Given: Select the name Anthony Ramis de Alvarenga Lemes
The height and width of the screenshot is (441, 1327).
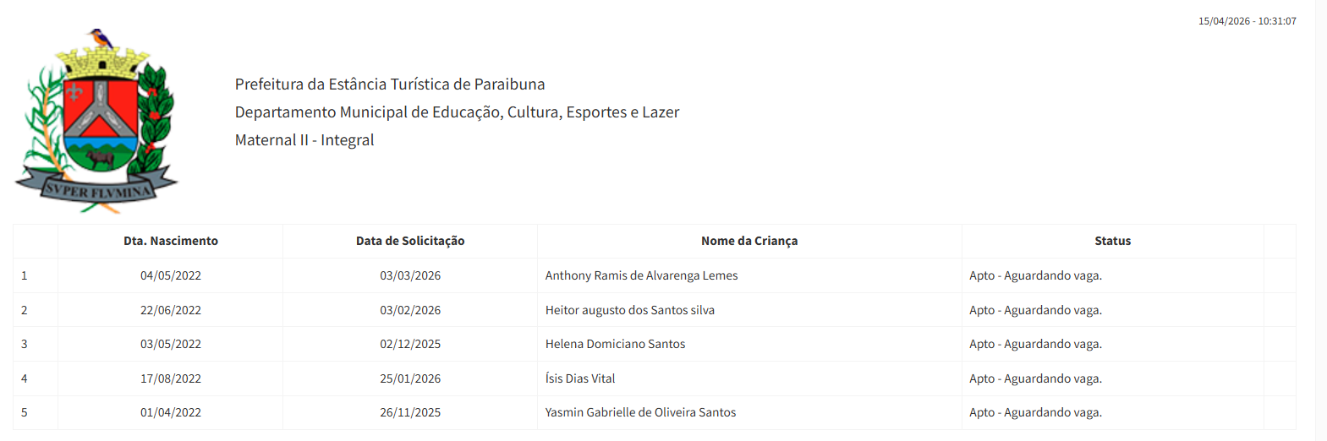Looking at the screenshot, I should pos(641,275).
